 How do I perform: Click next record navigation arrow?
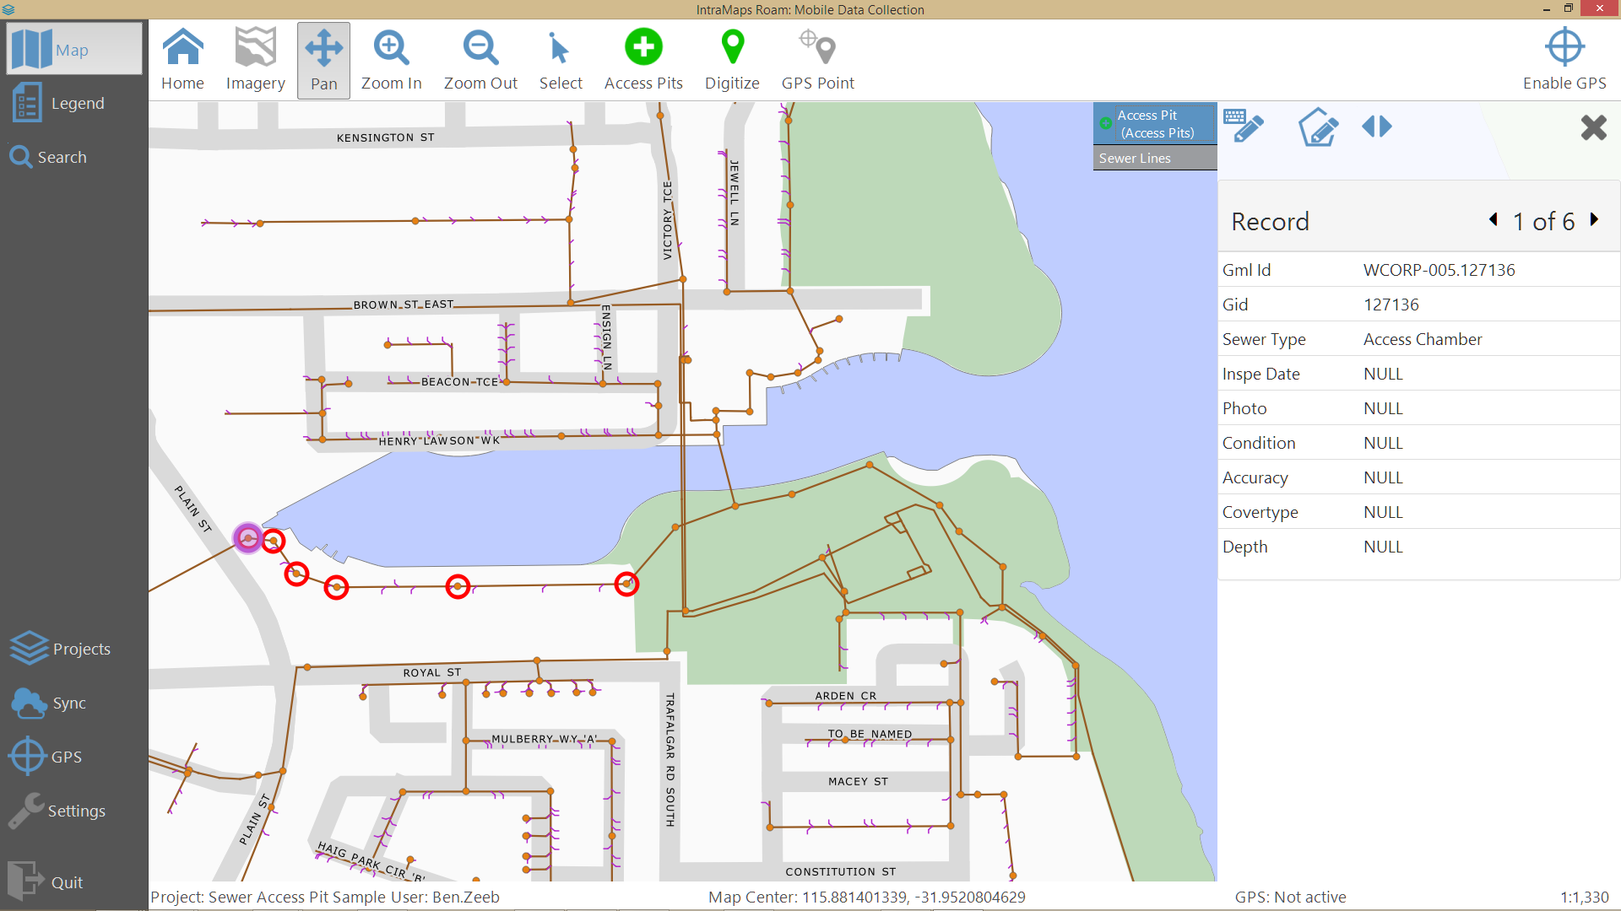pyautogui.click(x=1594, y=221)
